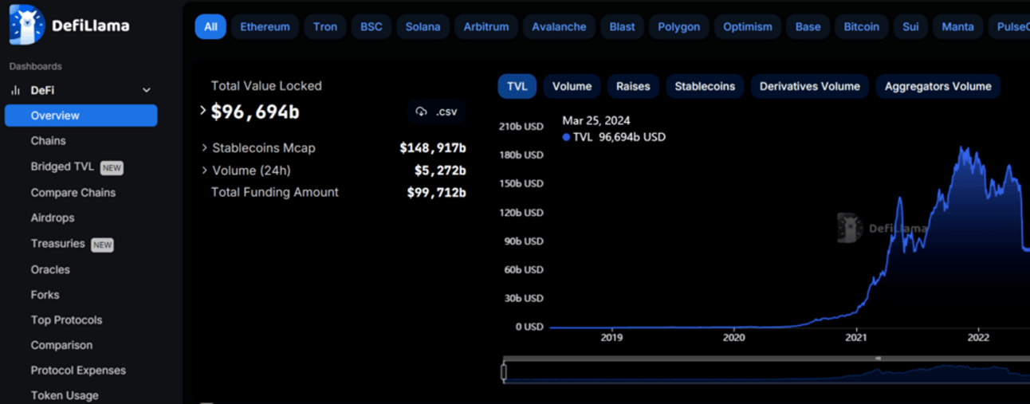Click the $96,694b total value
The width and height of the screenshot is (1030, 404).
pos(255,112)
